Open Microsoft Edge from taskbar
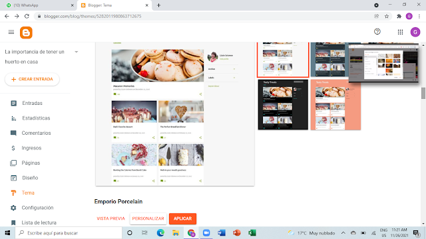The height and width of the screenshot is (239, 426). (160, 233)
